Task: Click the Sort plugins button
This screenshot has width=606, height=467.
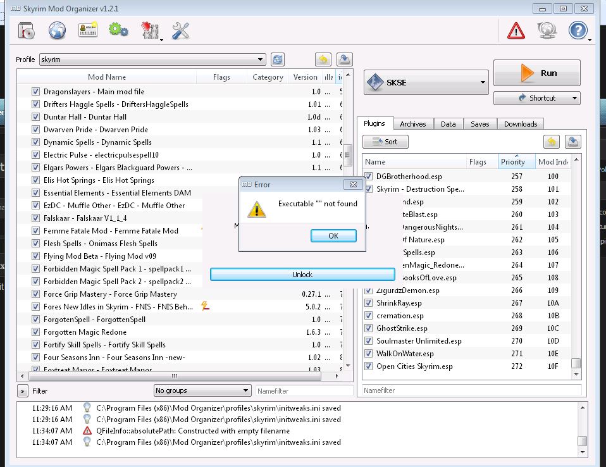Action: [385, 142]
